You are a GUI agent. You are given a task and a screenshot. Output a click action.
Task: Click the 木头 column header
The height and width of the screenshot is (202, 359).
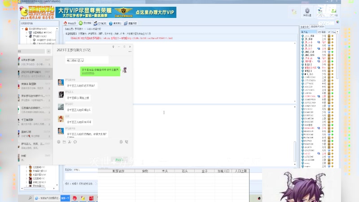[165, 171]
